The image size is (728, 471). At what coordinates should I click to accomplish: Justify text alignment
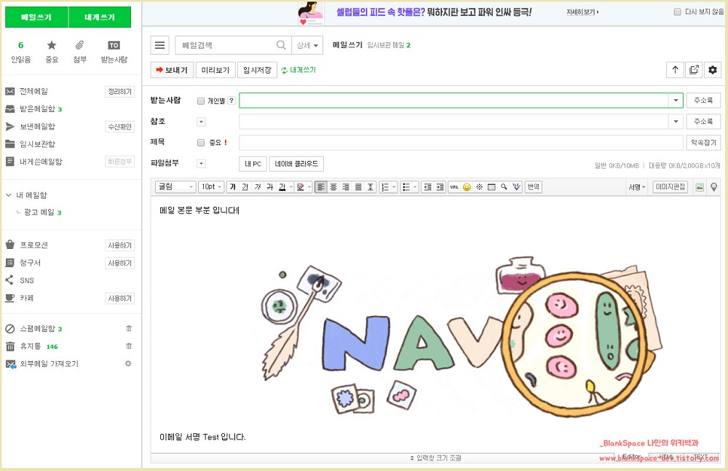pyautogui.click(x=358, y=187)
